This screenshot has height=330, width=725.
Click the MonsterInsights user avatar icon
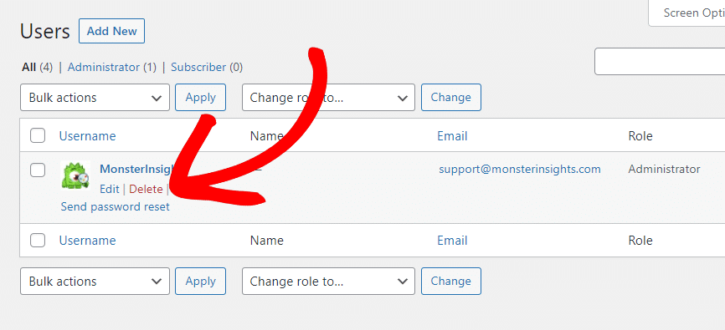click(x=75, y=175)
